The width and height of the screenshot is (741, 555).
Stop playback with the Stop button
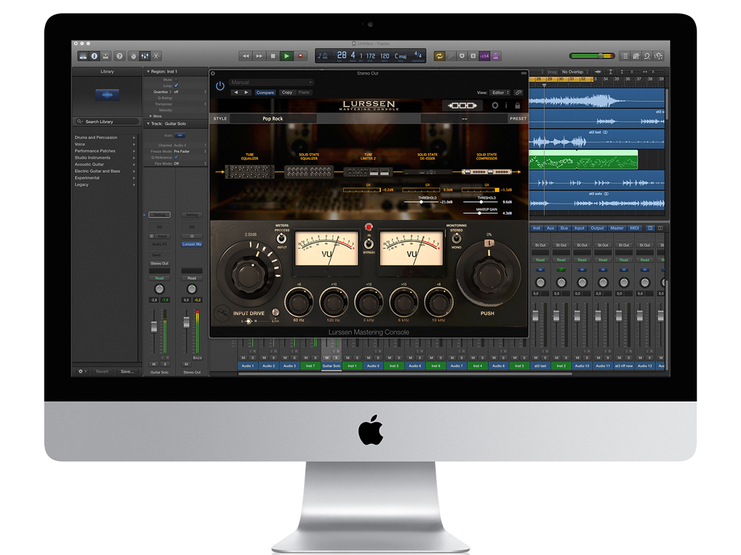273,55
